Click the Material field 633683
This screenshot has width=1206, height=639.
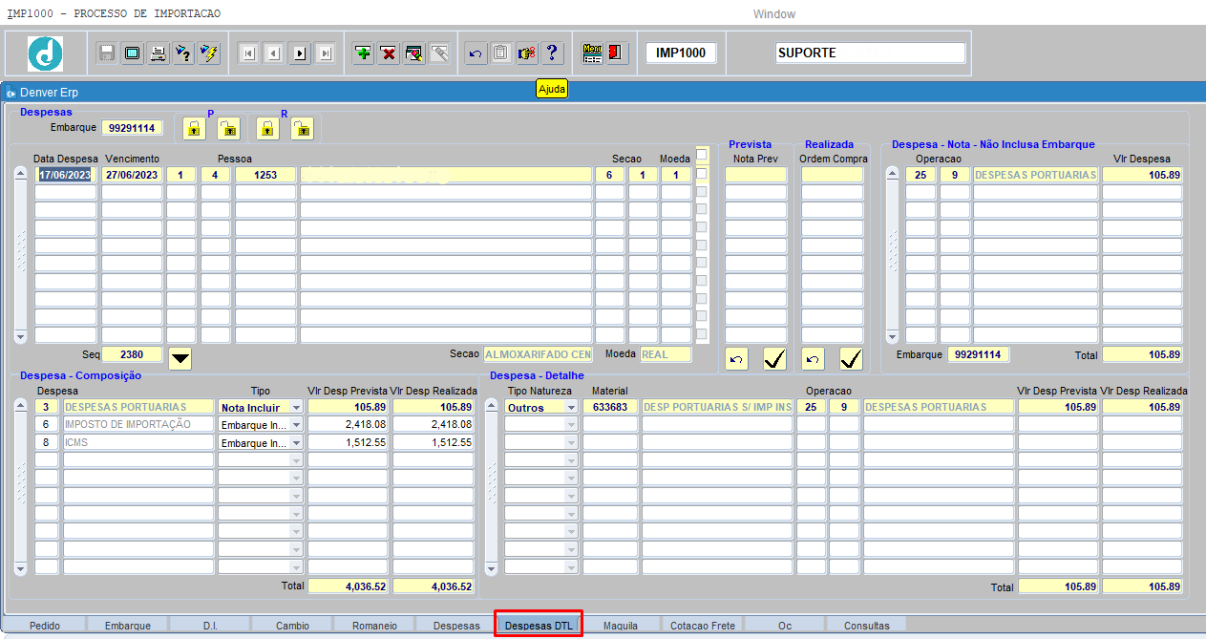[610, 407]
